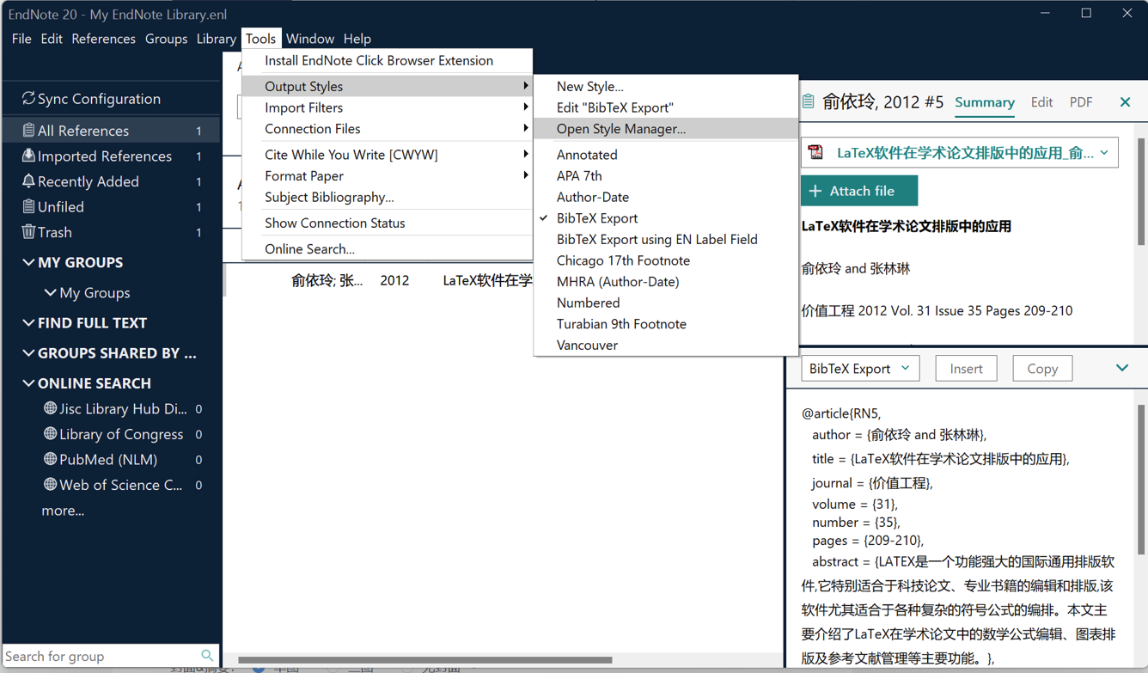Select the checked BibTeX Export style
Screen dimensions: 1148x673
tap(665, 218)
